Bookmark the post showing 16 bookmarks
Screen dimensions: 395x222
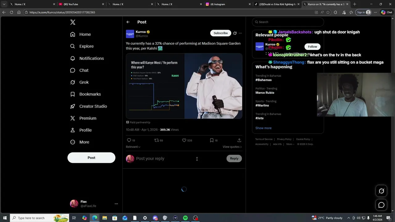coord(212,140)
